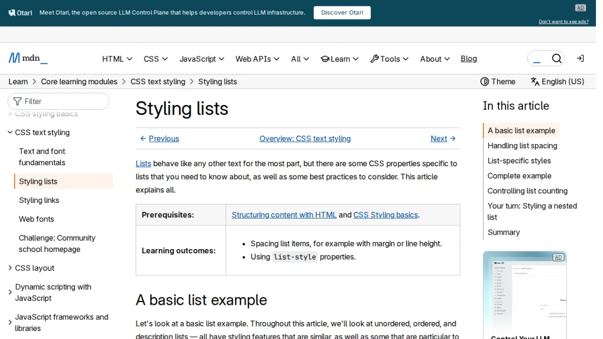
Task: Open CSS Styling basics link
Action: pos(385,215)
